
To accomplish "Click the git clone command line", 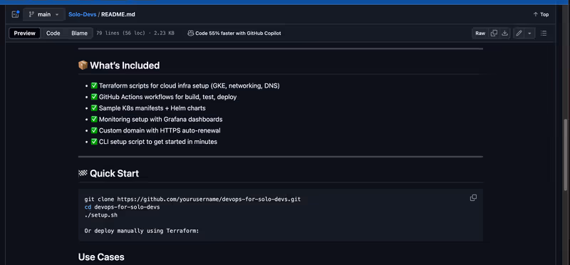I will 192,199.
